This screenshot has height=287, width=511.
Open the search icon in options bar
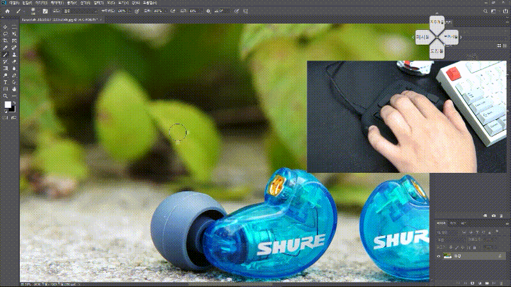pyautogui.click(x=485, y=11)
